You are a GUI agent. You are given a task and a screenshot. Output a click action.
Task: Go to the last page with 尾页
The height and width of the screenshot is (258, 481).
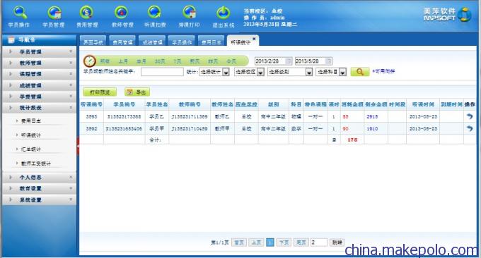click(301, 242)
